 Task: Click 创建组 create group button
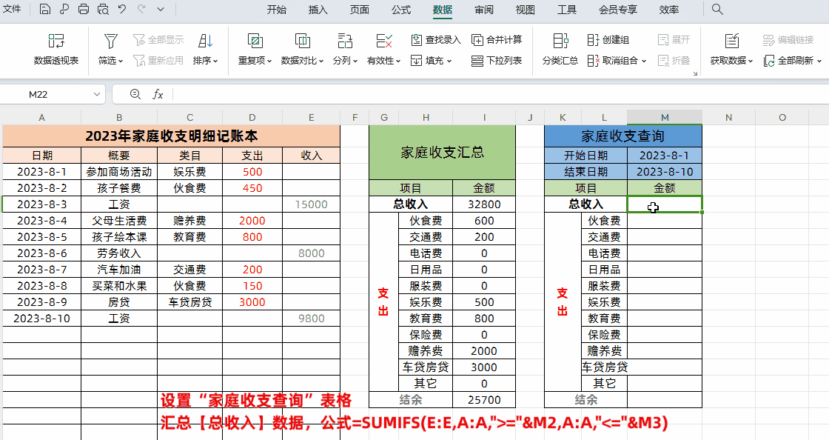[608, 40]
